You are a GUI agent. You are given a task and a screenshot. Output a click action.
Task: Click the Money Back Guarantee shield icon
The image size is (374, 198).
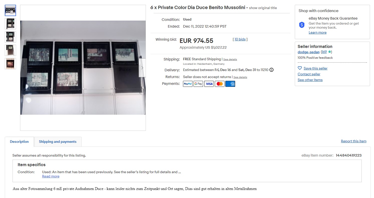click(x=302, y=25)
